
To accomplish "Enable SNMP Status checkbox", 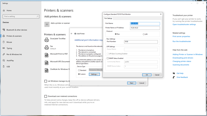I will tap(108, 58).
